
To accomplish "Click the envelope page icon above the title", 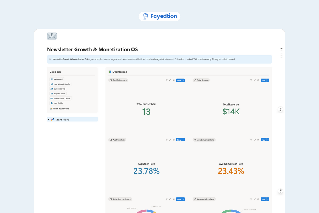I will coord(52,36).
